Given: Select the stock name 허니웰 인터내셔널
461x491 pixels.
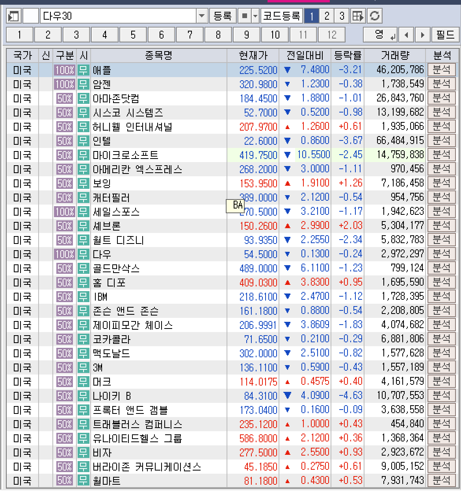Looking at the screenshot, I should (132, 127).
